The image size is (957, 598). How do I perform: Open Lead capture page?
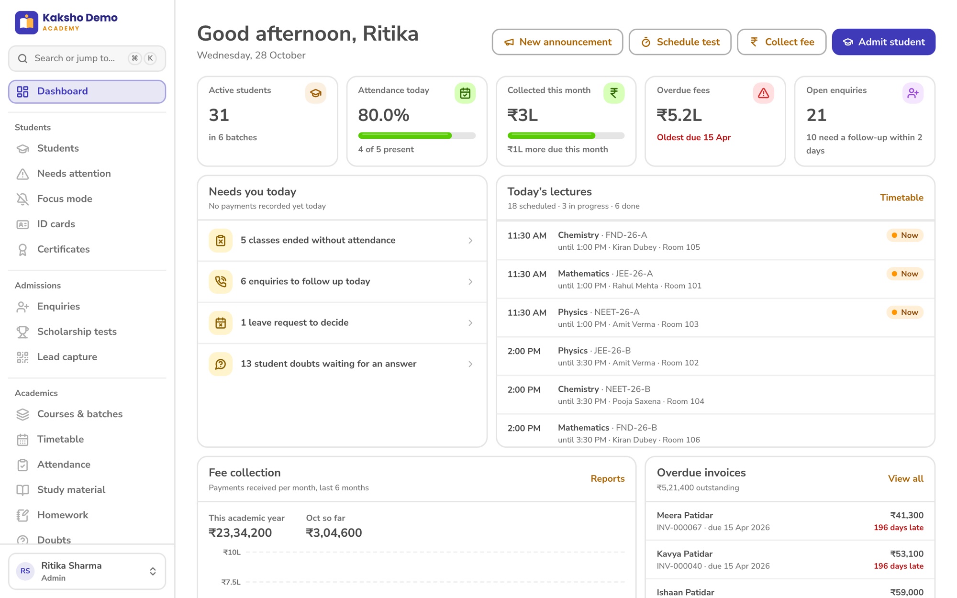click(87, 357)
